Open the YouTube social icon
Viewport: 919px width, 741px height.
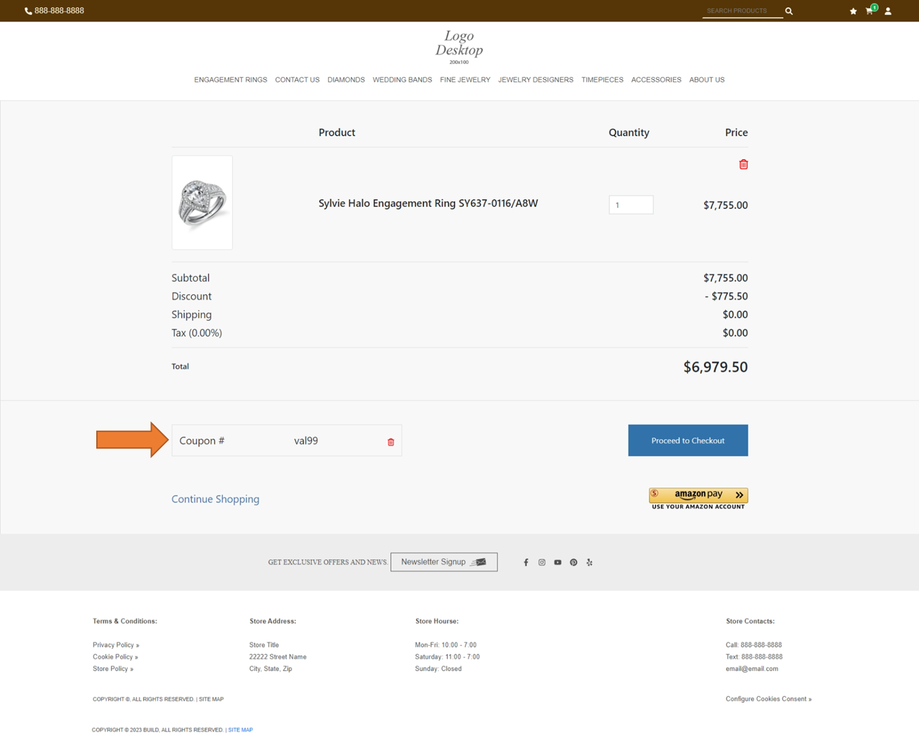tap(558, 563)
